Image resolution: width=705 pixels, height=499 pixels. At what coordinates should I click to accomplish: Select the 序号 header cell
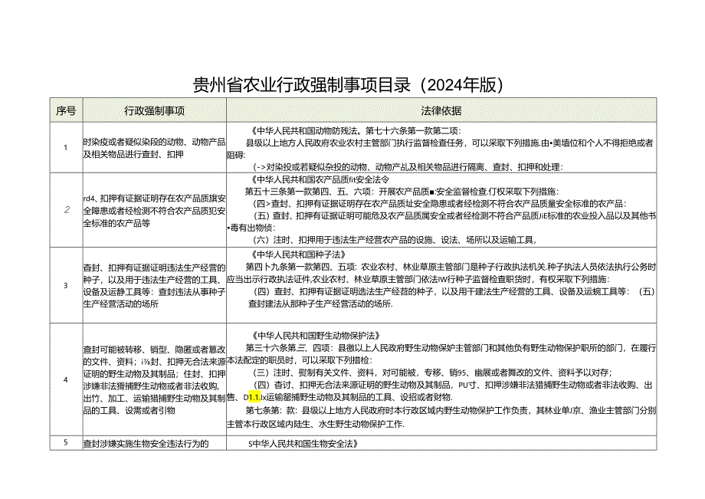(x=67, y=108)
